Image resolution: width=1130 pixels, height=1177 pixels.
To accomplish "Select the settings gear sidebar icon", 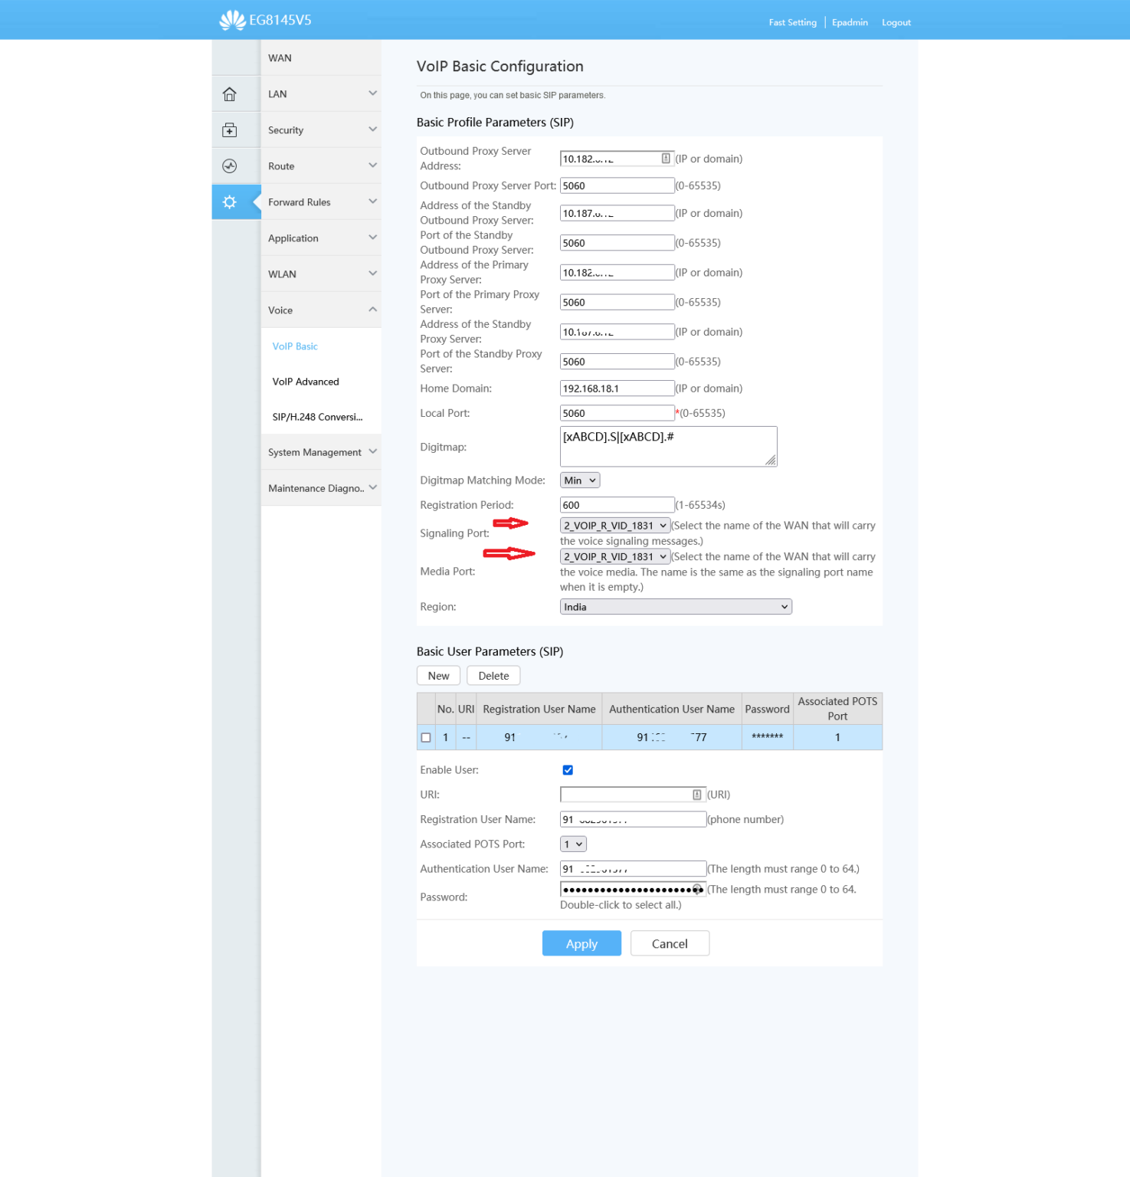I will click(x=229, y=202).
